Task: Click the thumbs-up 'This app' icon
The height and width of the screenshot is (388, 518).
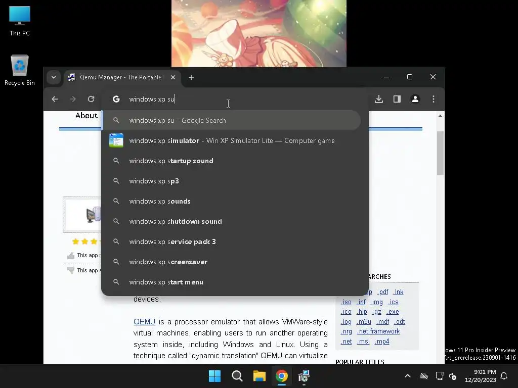Action: 71,256
